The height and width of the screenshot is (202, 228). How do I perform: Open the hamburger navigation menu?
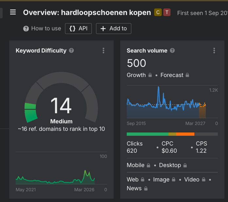(x=13, y=12)
